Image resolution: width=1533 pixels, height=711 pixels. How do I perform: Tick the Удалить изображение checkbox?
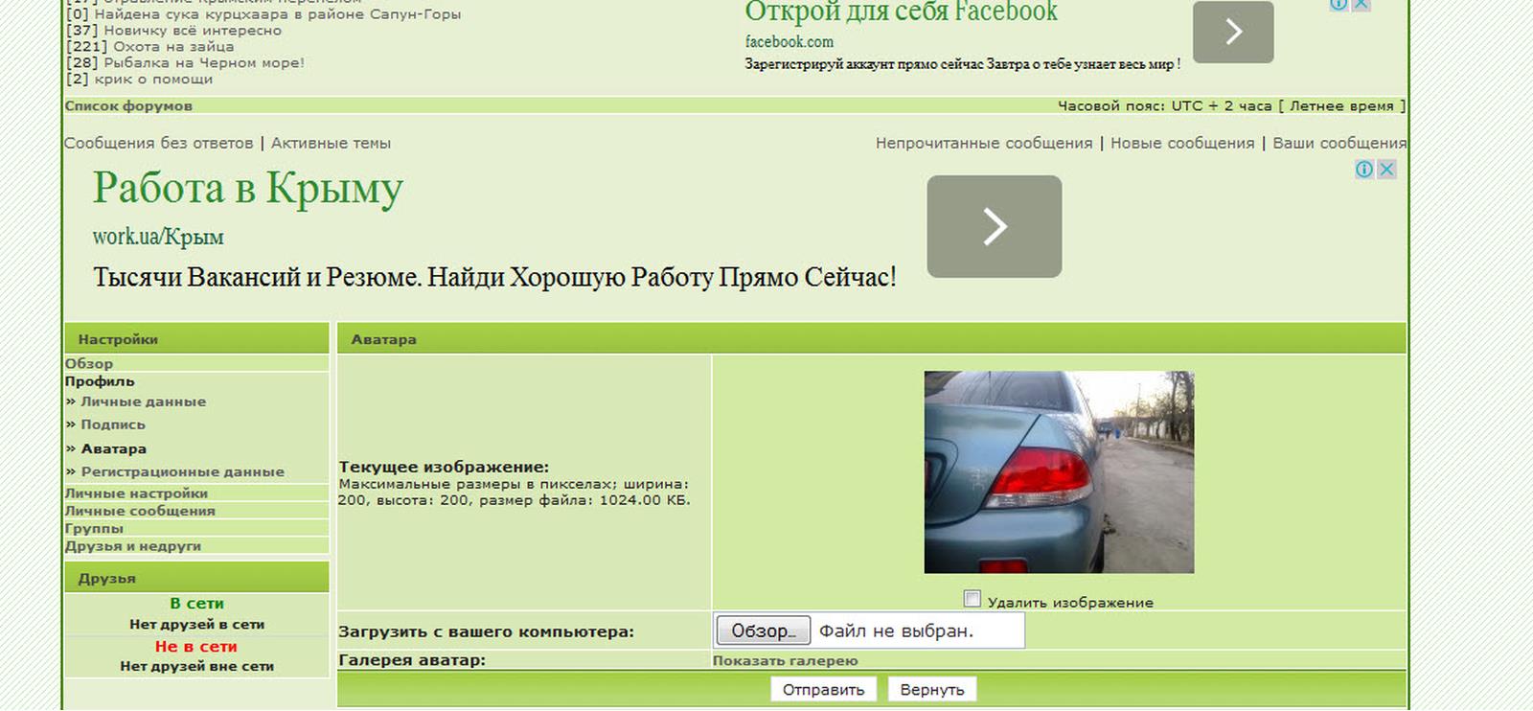(972, 599)
